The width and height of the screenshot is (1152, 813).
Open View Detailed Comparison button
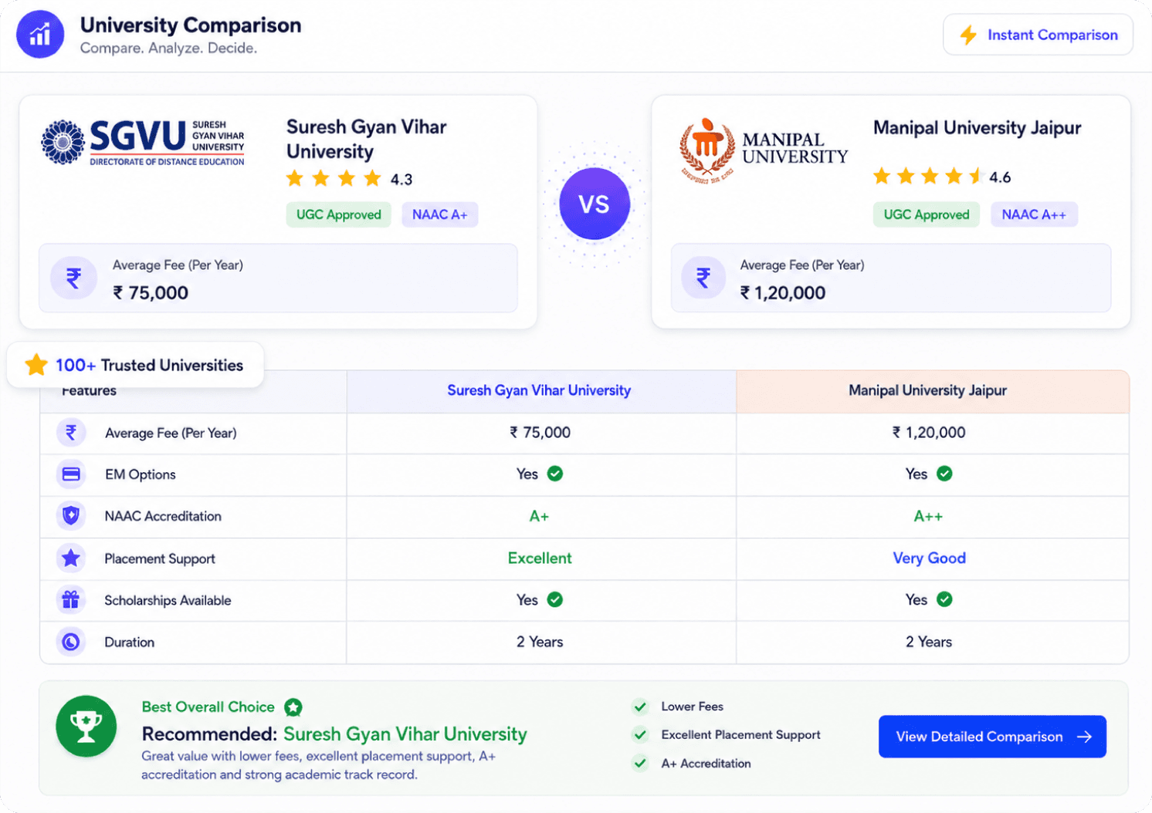(992, 737)
